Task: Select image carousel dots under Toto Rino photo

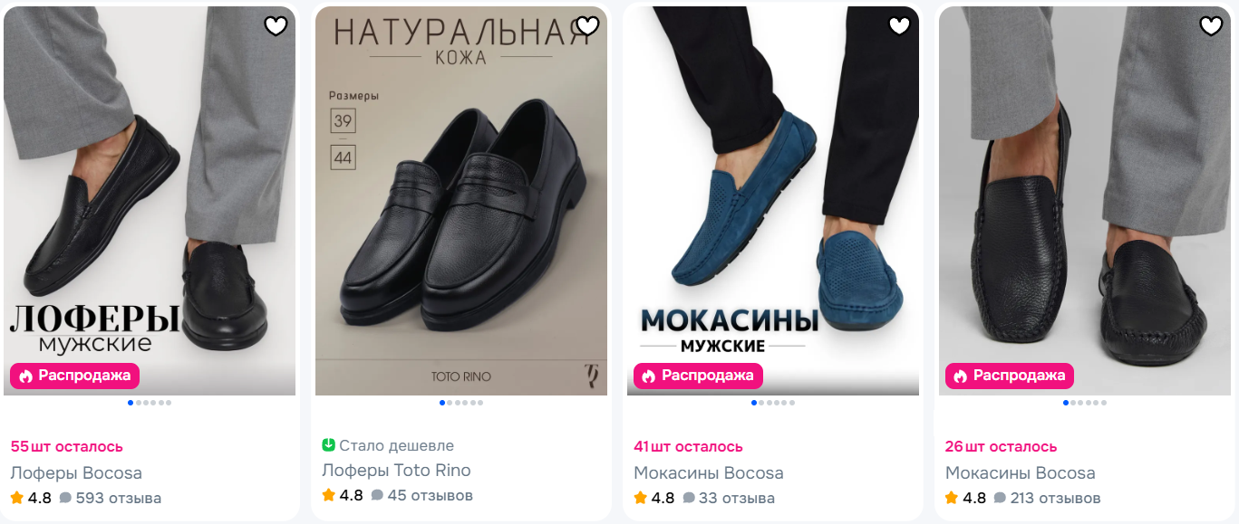Action: [461, 403]
